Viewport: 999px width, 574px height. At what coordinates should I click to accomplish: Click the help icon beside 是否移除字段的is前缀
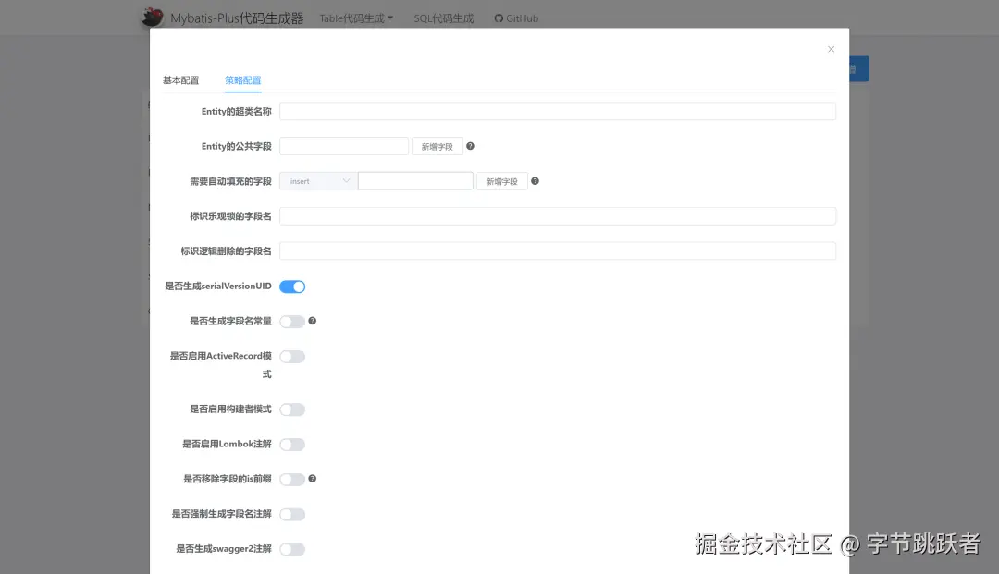tap(313, 479)
